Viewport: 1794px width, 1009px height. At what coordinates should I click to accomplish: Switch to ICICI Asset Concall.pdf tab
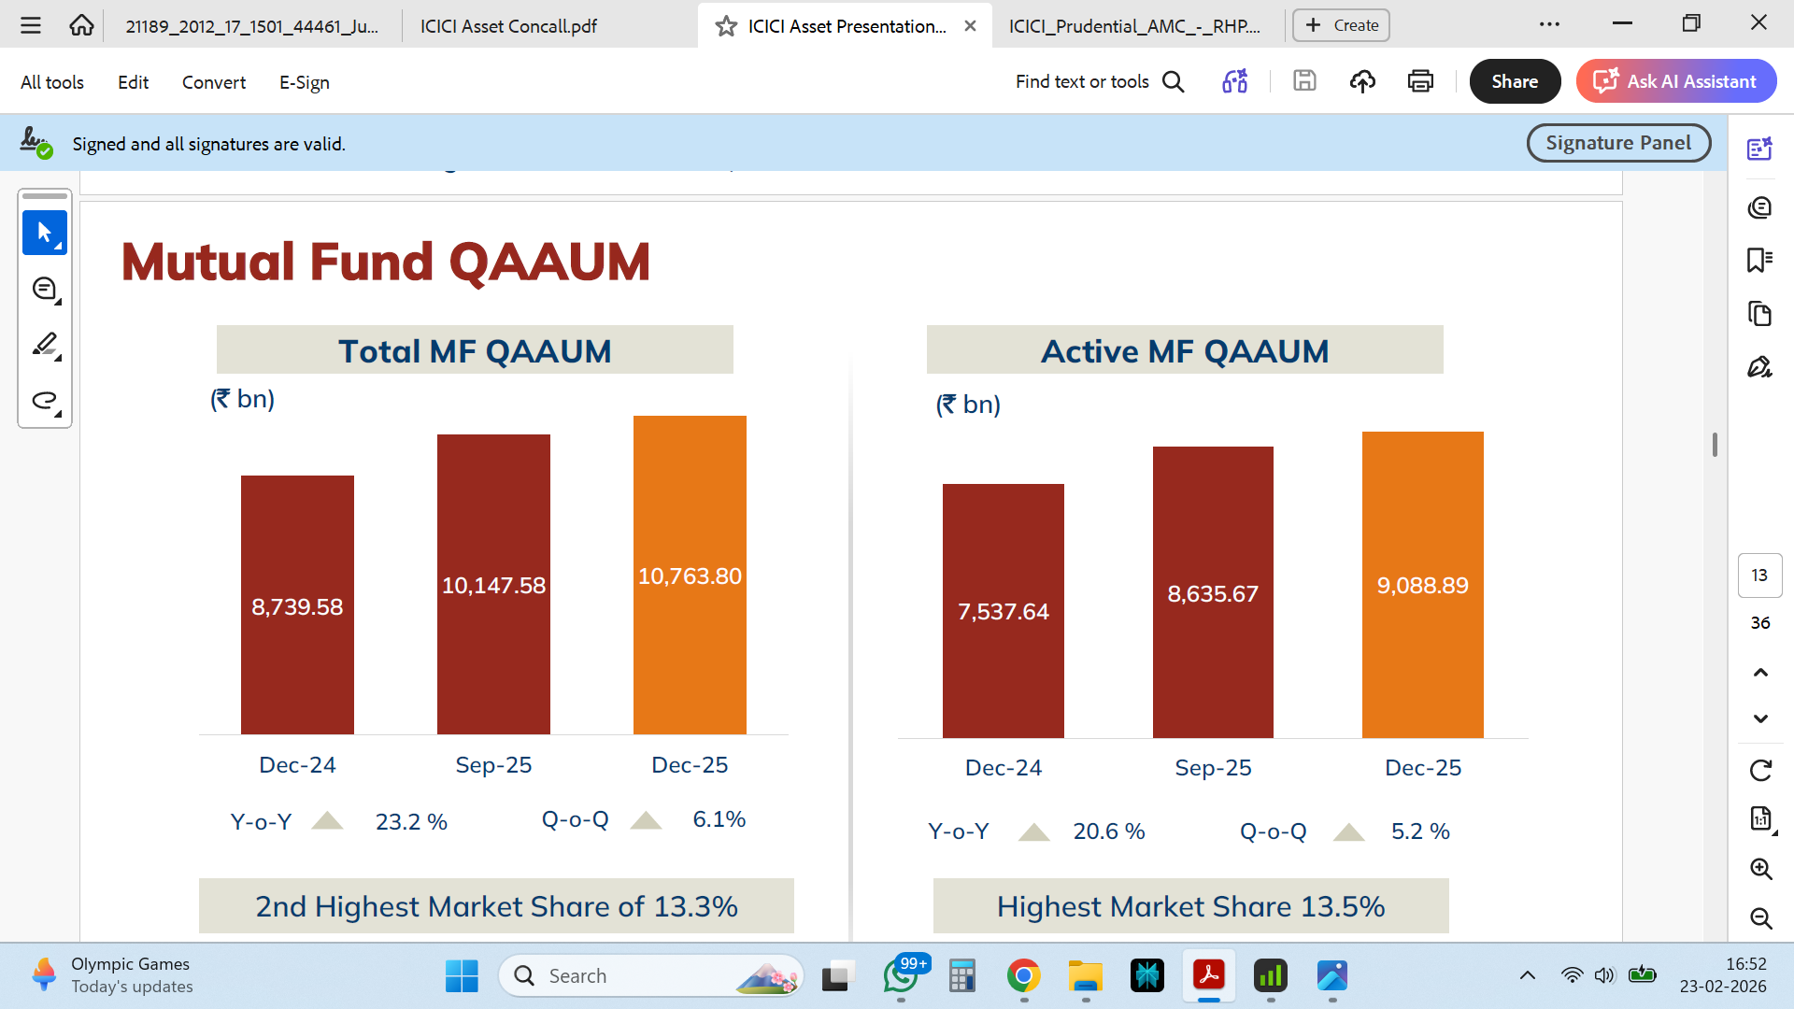click(508, 26)
